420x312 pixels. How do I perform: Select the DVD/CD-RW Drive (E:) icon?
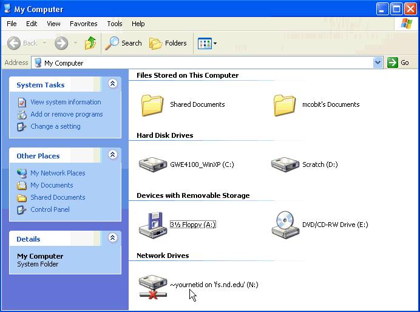point(285,225)
